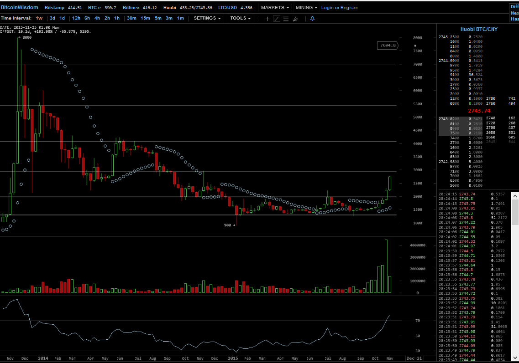Click the 7000 price axis label

click(417, 64)
